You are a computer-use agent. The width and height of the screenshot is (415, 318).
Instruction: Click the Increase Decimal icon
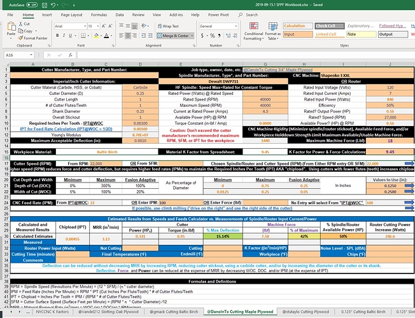click(x=228, y=36)
